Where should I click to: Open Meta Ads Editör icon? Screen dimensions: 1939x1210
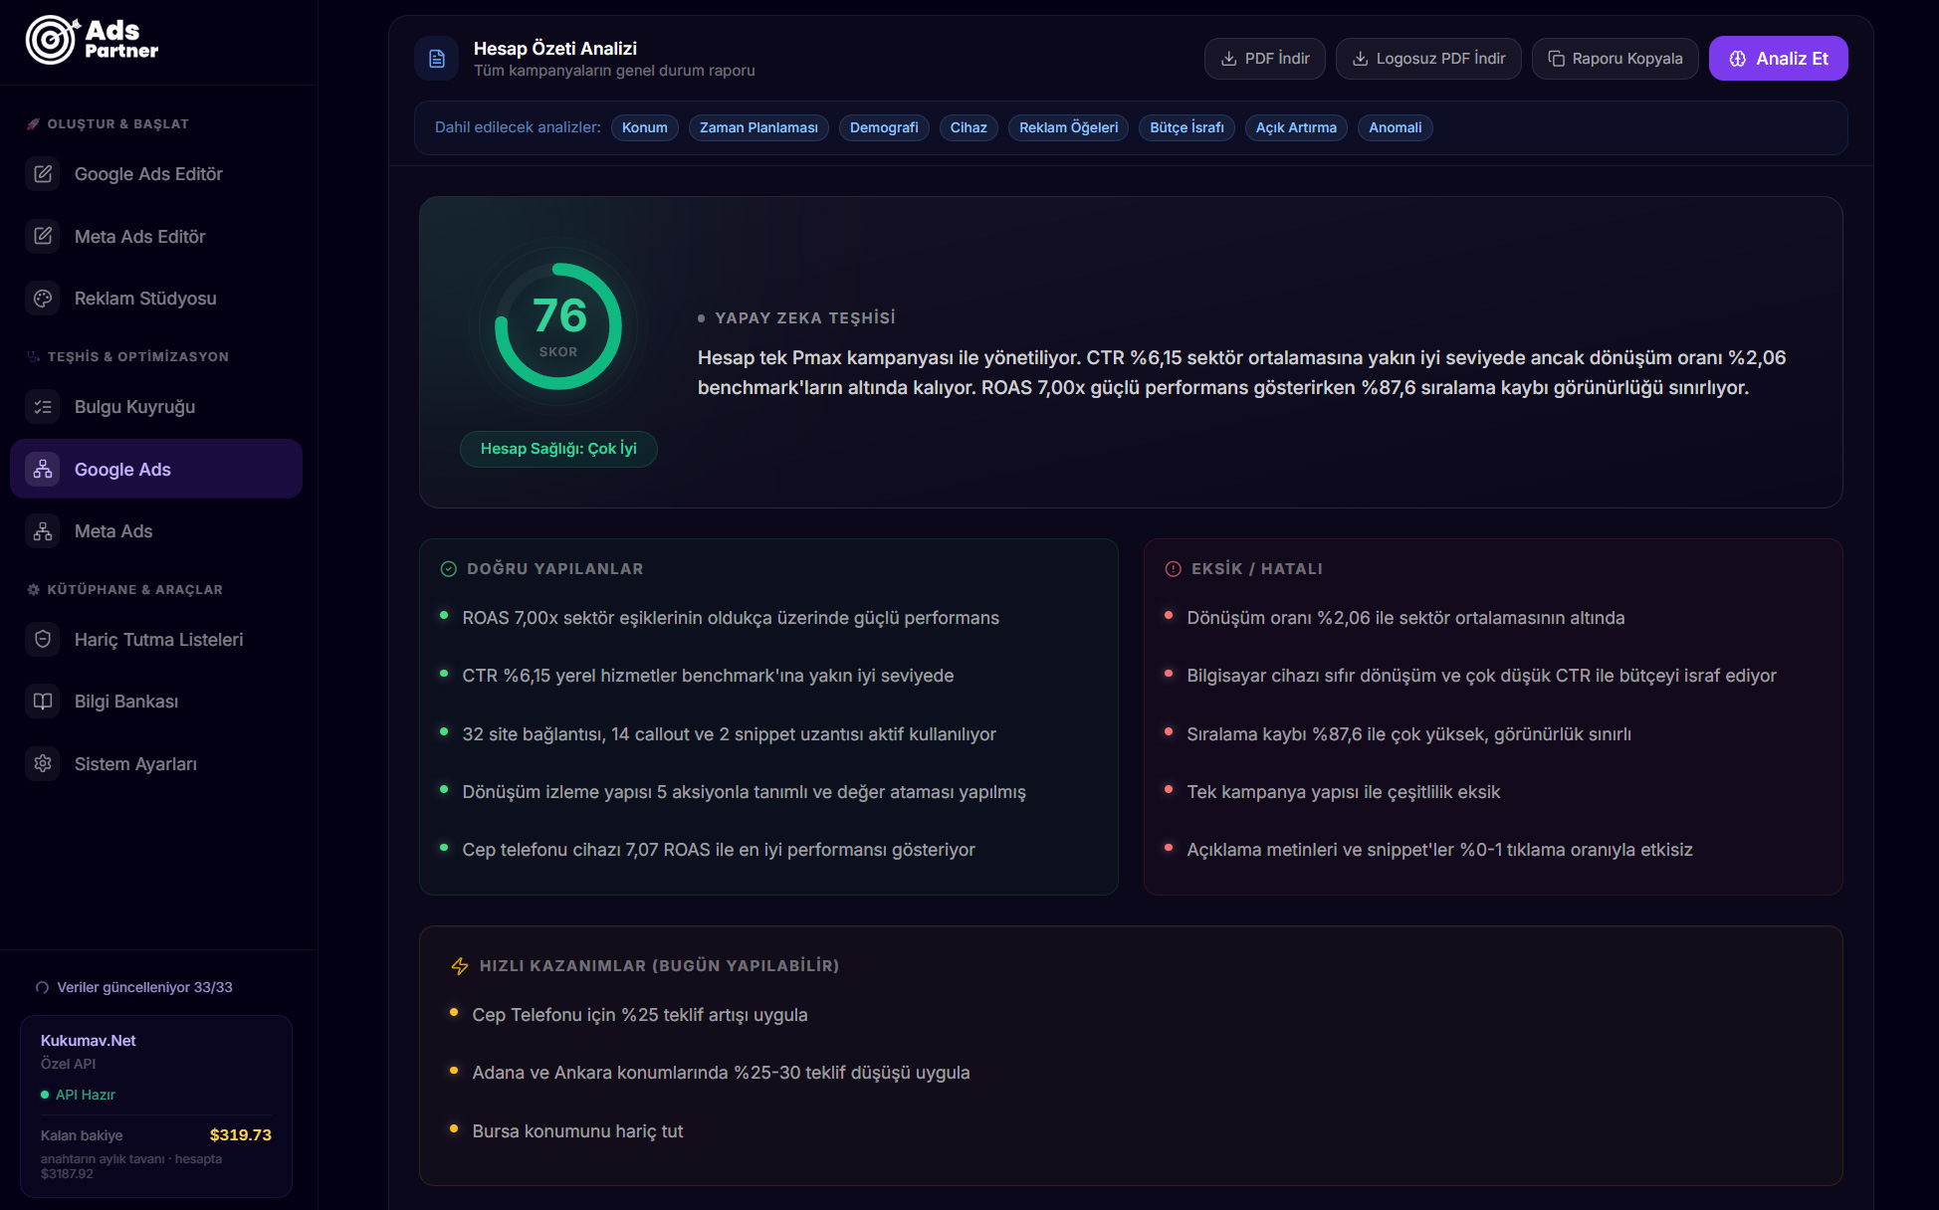pos(43,237)
